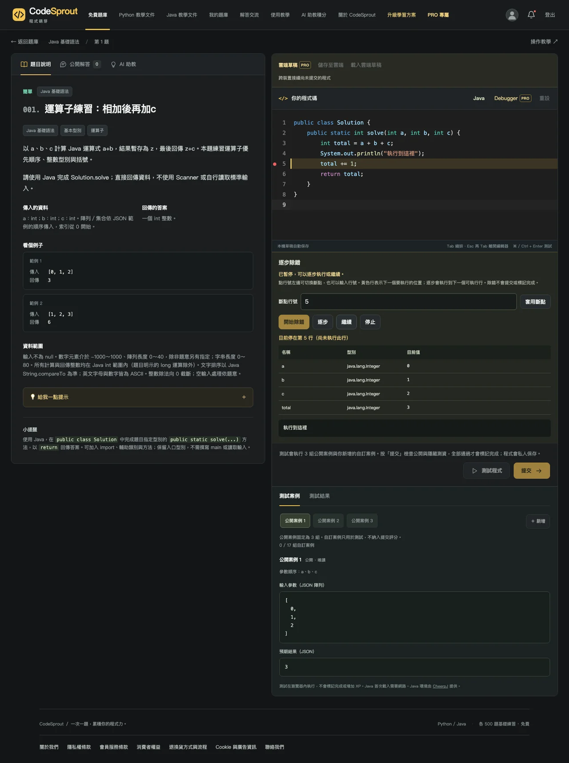
Task: Select 公開案例 3
Action: [x=362, y=521]
